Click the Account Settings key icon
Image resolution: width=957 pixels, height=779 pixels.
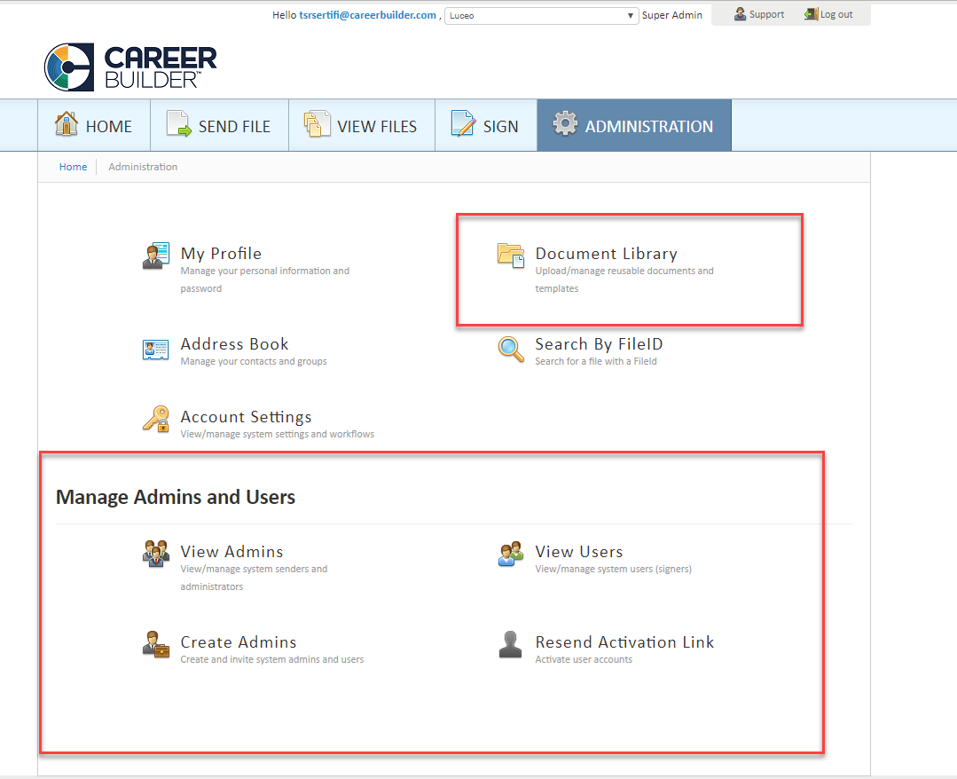click(155, 420)
